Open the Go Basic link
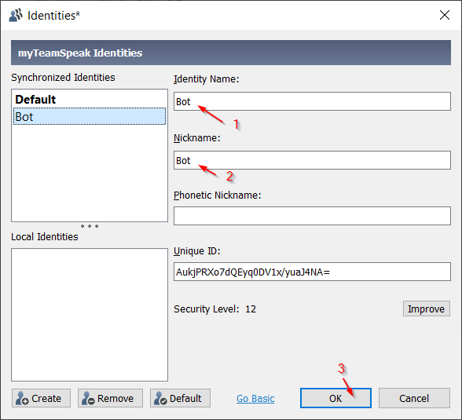The image size is (462, 420). (255, 399)
